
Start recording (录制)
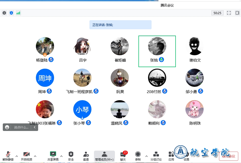tap(138, 156)
